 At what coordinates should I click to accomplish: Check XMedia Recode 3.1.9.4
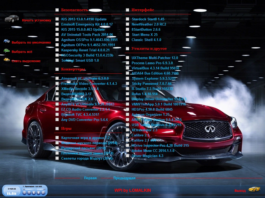(x=57, y=89)
